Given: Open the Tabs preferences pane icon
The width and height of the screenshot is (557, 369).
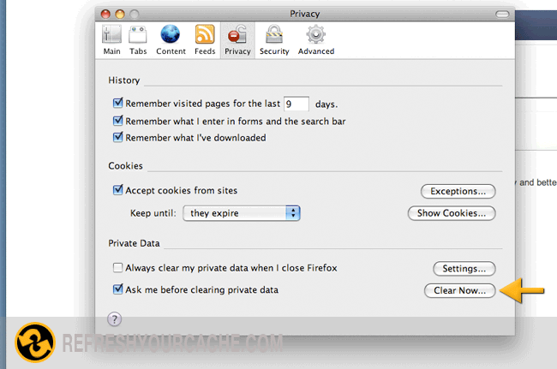Looking at the screenshot, I should pyautogui.click(x=138, y=39).
